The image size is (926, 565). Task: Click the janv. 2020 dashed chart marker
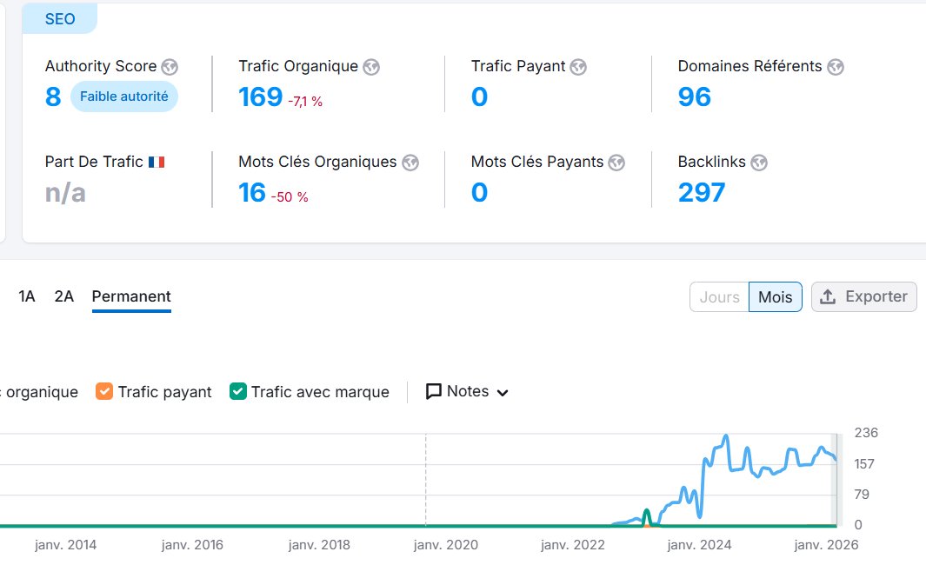click(x=426, y=480)
